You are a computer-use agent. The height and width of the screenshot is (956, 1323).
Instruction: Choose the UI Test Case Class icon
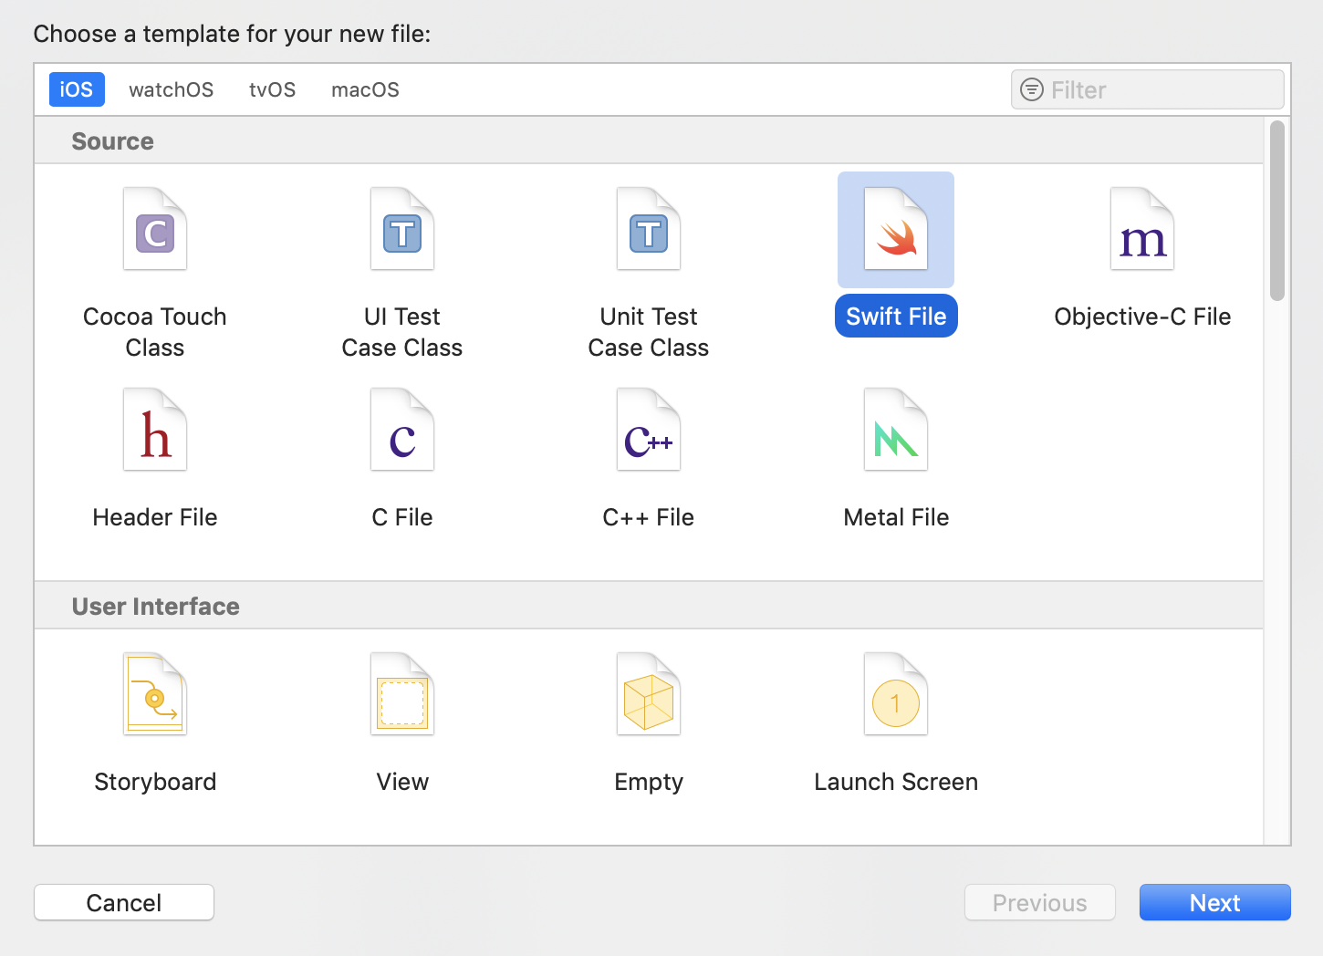click(x=402, y=229)
